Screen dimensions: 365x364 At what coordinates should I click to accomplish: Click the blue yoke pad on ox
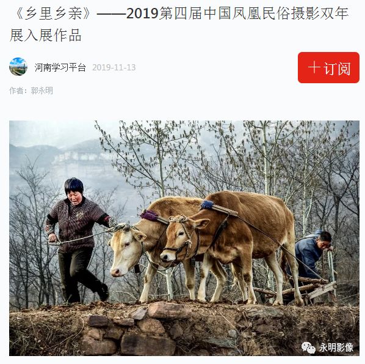point(207,205)
